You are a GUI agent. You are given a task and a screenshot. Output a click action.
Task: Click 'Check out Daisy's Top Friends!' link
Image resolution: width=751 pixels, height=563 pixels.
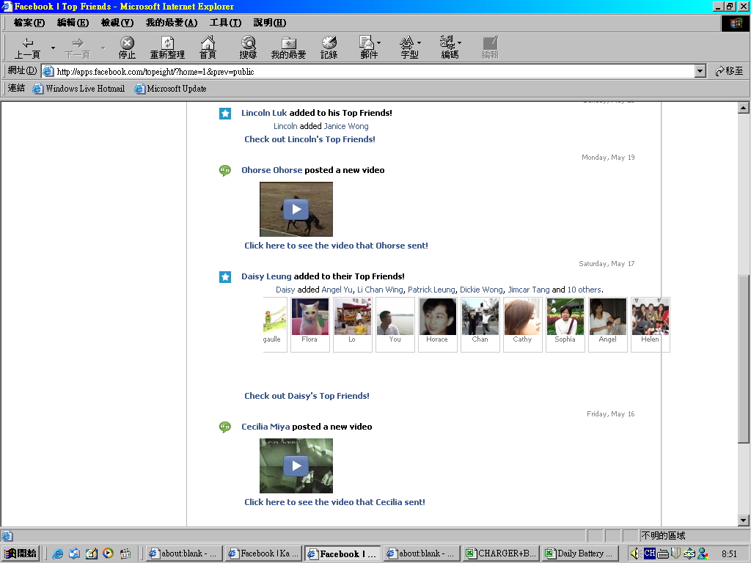307,396
